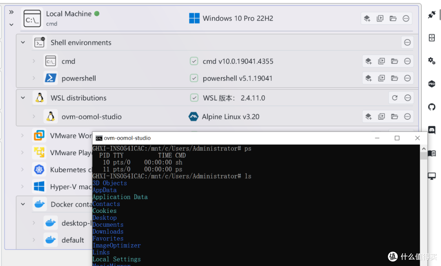Expand the VMware Workstation entry
This screenshot has height=266, width=441.
[22, 135]
